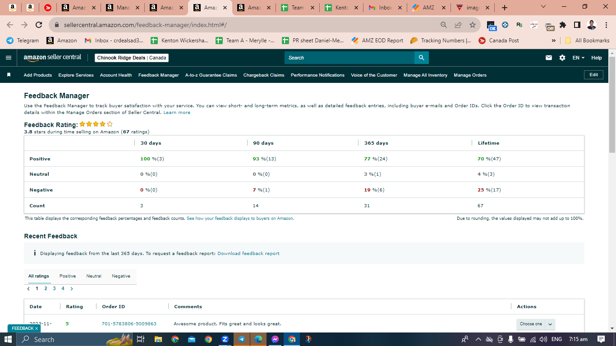This screenshot has width=616, height=346.
Task: Toggle the Chrome side panel icon
Action: tap(577, 25)
